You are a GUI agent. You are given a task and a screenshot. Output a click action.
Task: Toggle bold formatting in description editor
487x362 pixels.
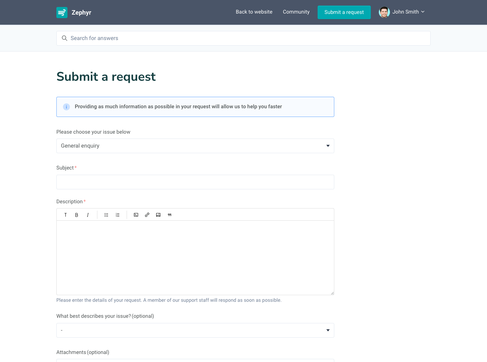[77, 215]
